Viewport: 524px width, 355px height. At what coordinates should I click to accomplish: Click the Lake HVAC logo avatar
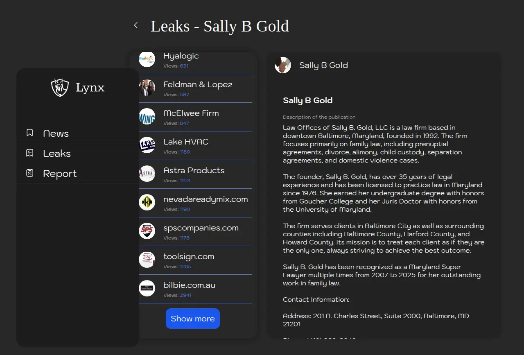click(x=147, y=145)
